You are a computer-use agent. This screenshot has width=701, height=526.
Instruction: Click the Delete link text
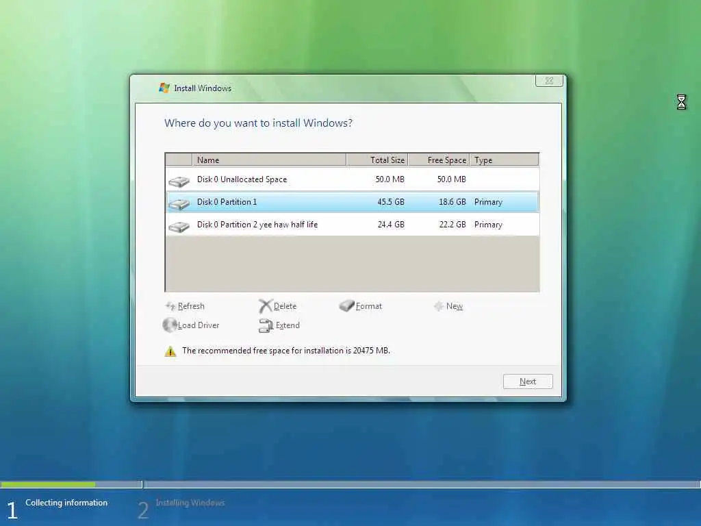point(285,306)
